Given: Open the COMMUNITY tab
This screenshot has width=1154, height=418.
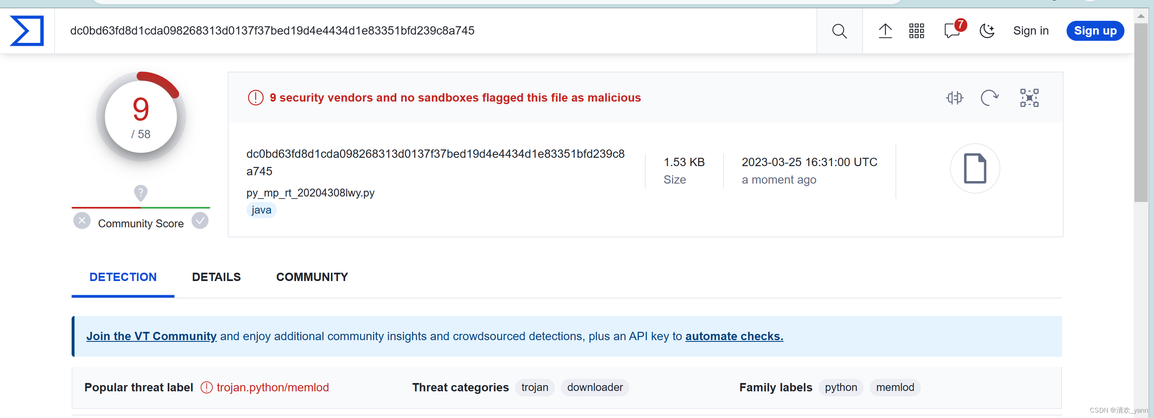Looking at the screenshot, I should pos(312,277).
